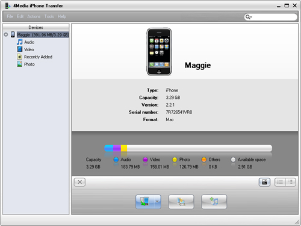Image resolution: width=301 pixels, height=226 pixels.
Task: Open the Tools menu
Action: tap(49, 16)
